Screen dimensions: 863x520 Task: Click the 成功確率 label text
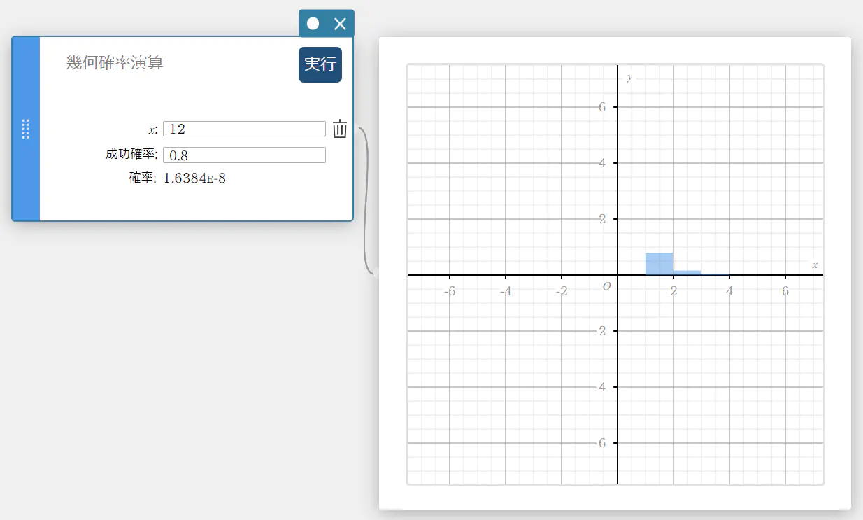(131, 155)
